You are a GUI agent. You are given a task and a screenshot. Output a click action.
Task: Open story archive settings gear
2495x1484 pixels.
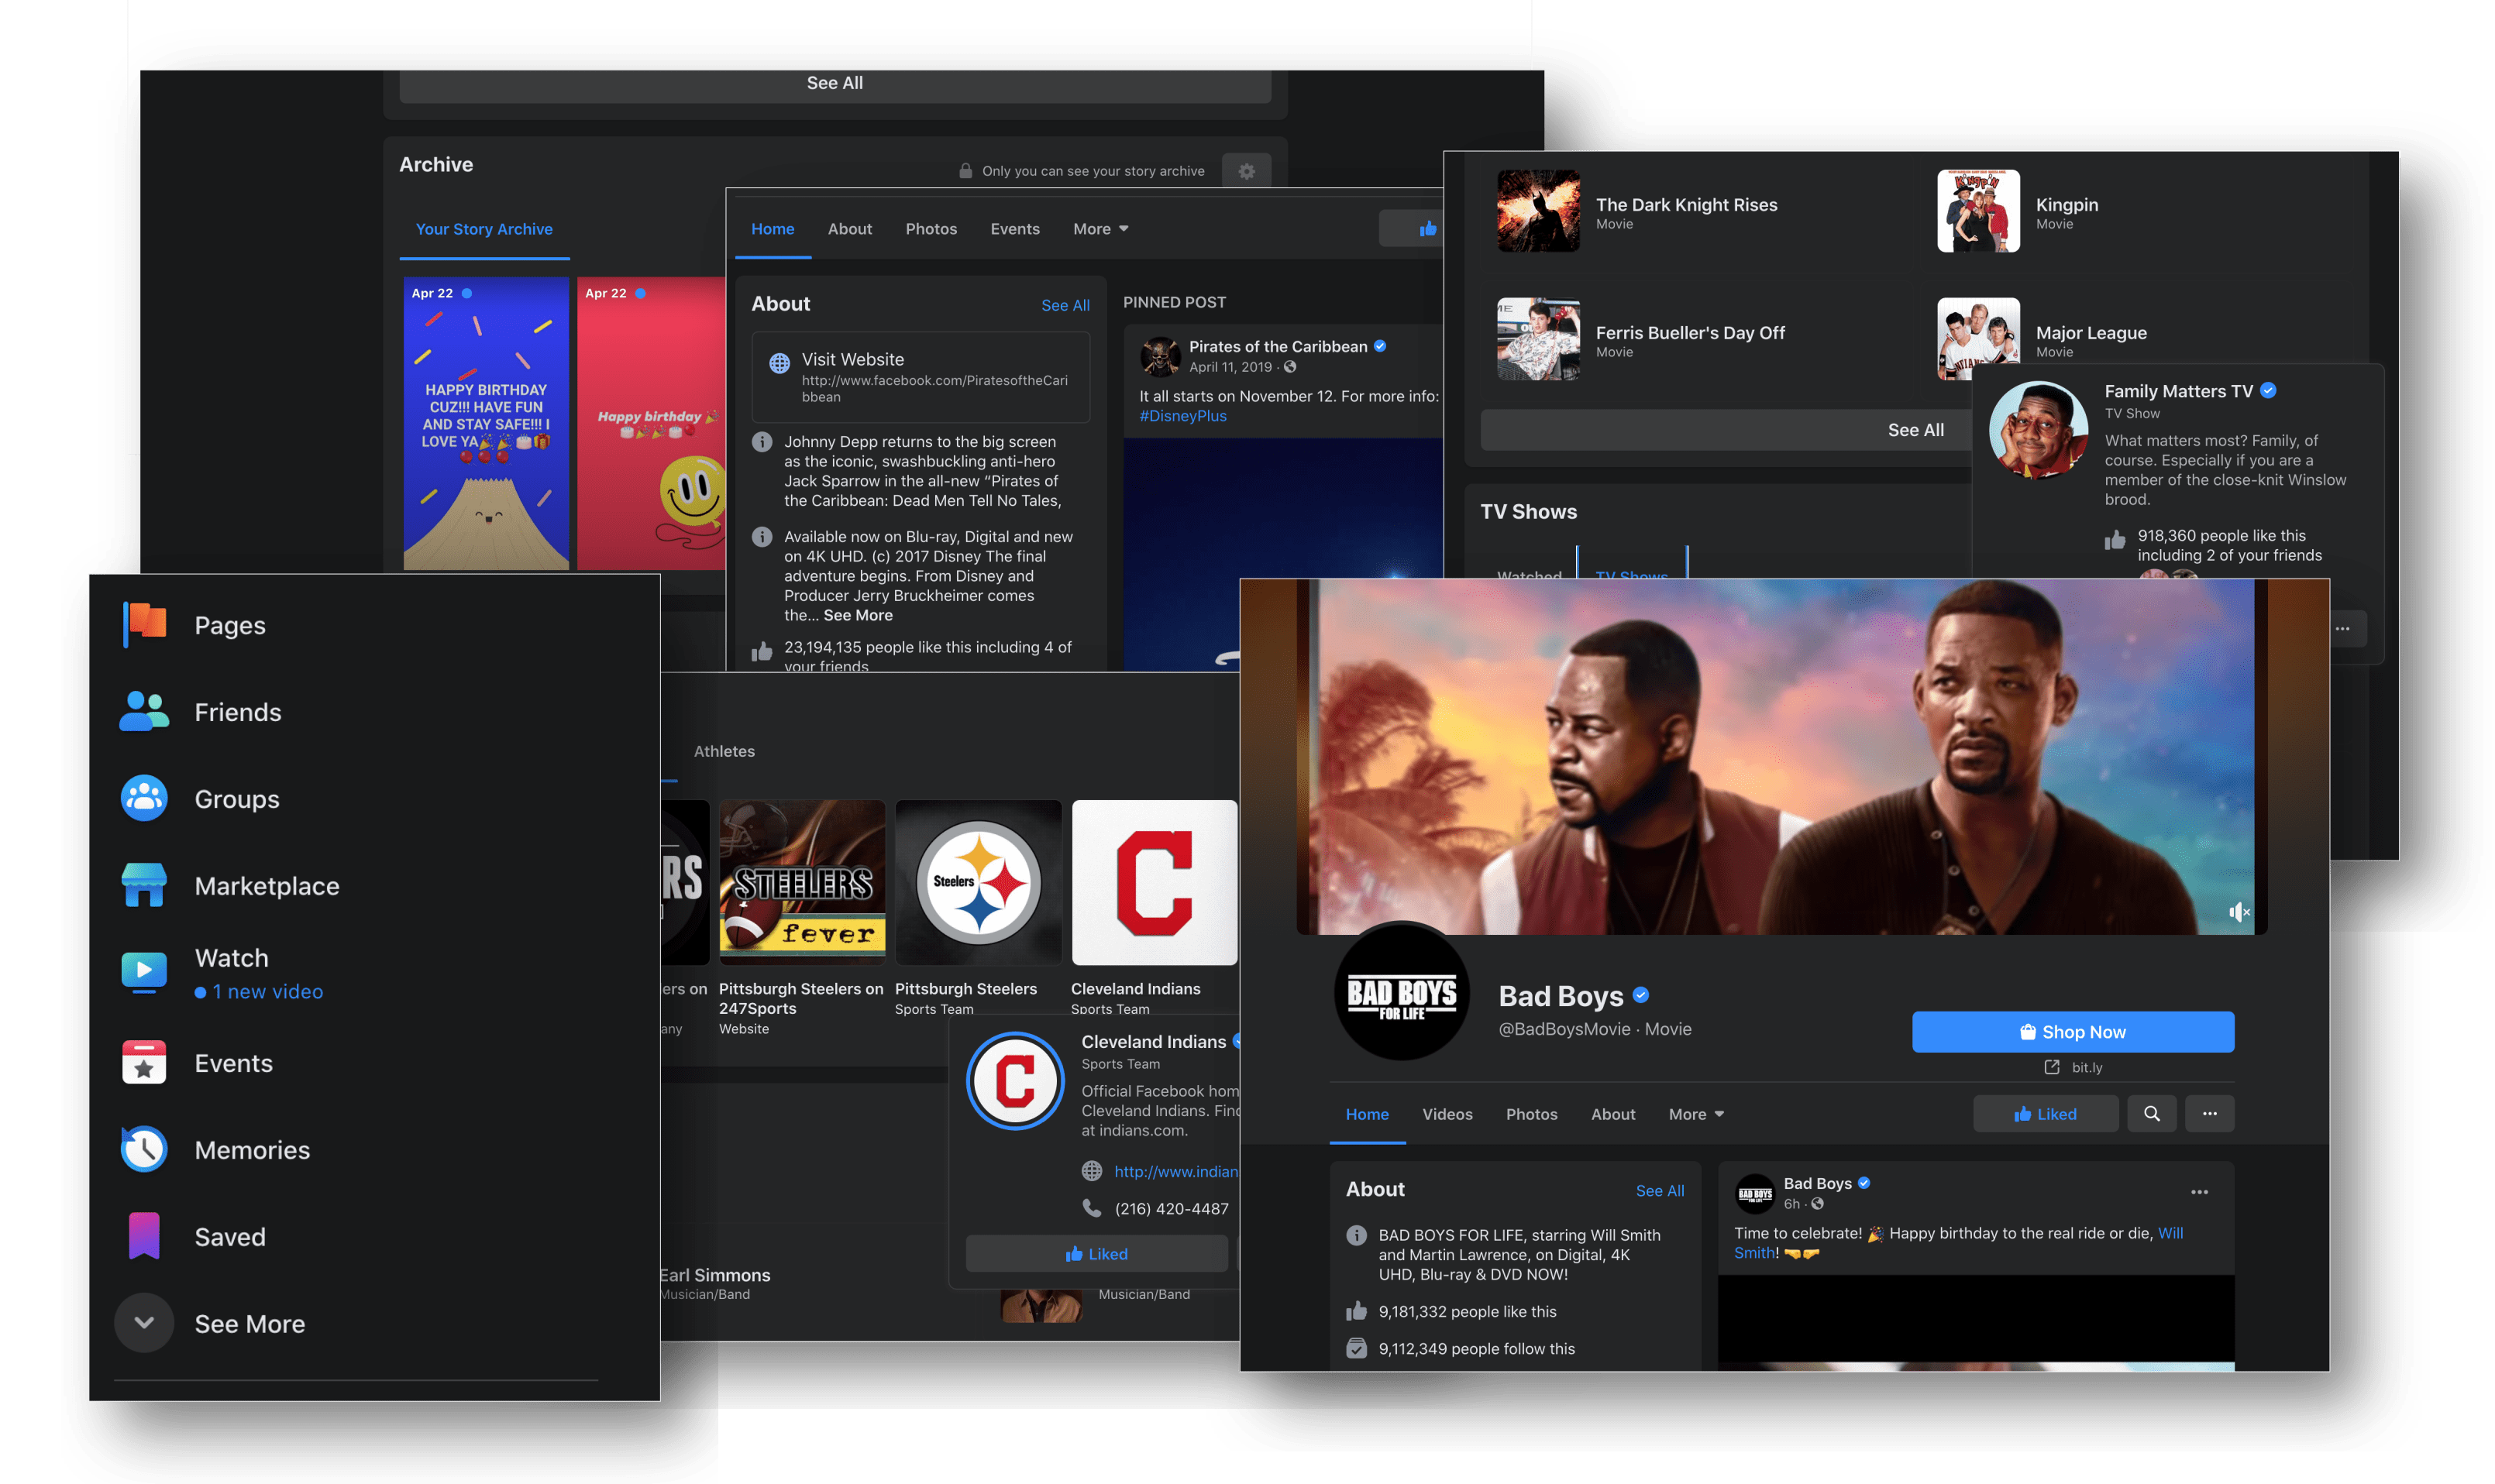(x=1247, y=171)
